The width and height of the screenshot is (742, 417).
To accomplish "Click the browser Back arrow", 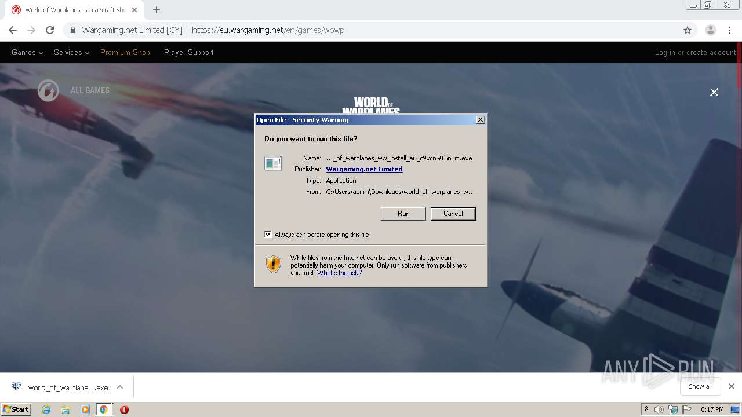I will tap(13, 30).
